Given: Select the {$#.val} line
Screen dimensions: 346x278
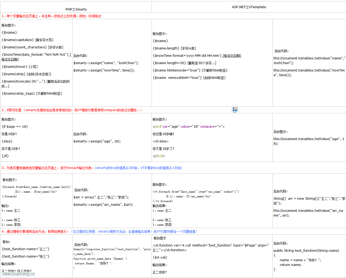Looking at the screenshot, I should [x=160, y=258].
